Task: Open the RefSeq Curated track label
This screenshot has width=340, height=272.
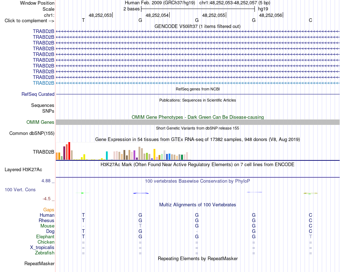Action: 38,94
